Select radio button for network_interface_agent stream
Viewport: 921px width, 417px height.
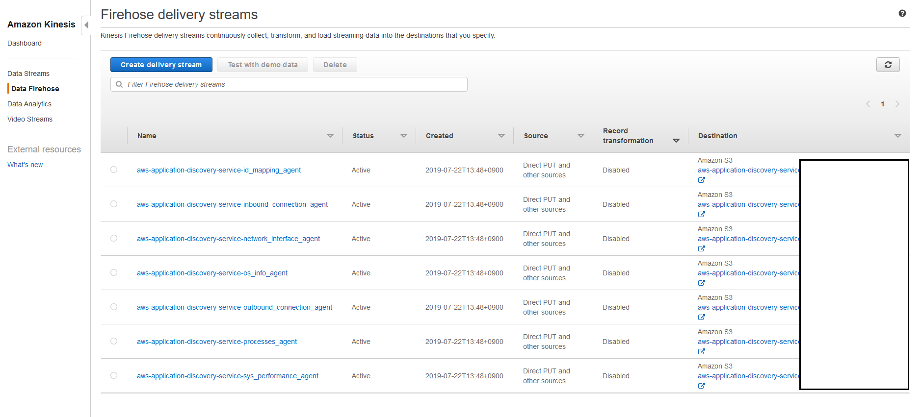point(114,238)
